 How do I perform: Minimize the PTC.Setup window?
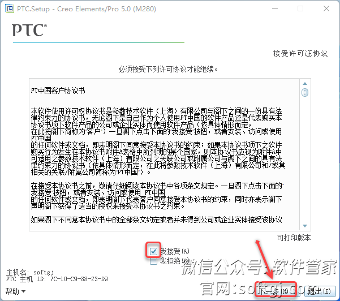coord(275,8)
